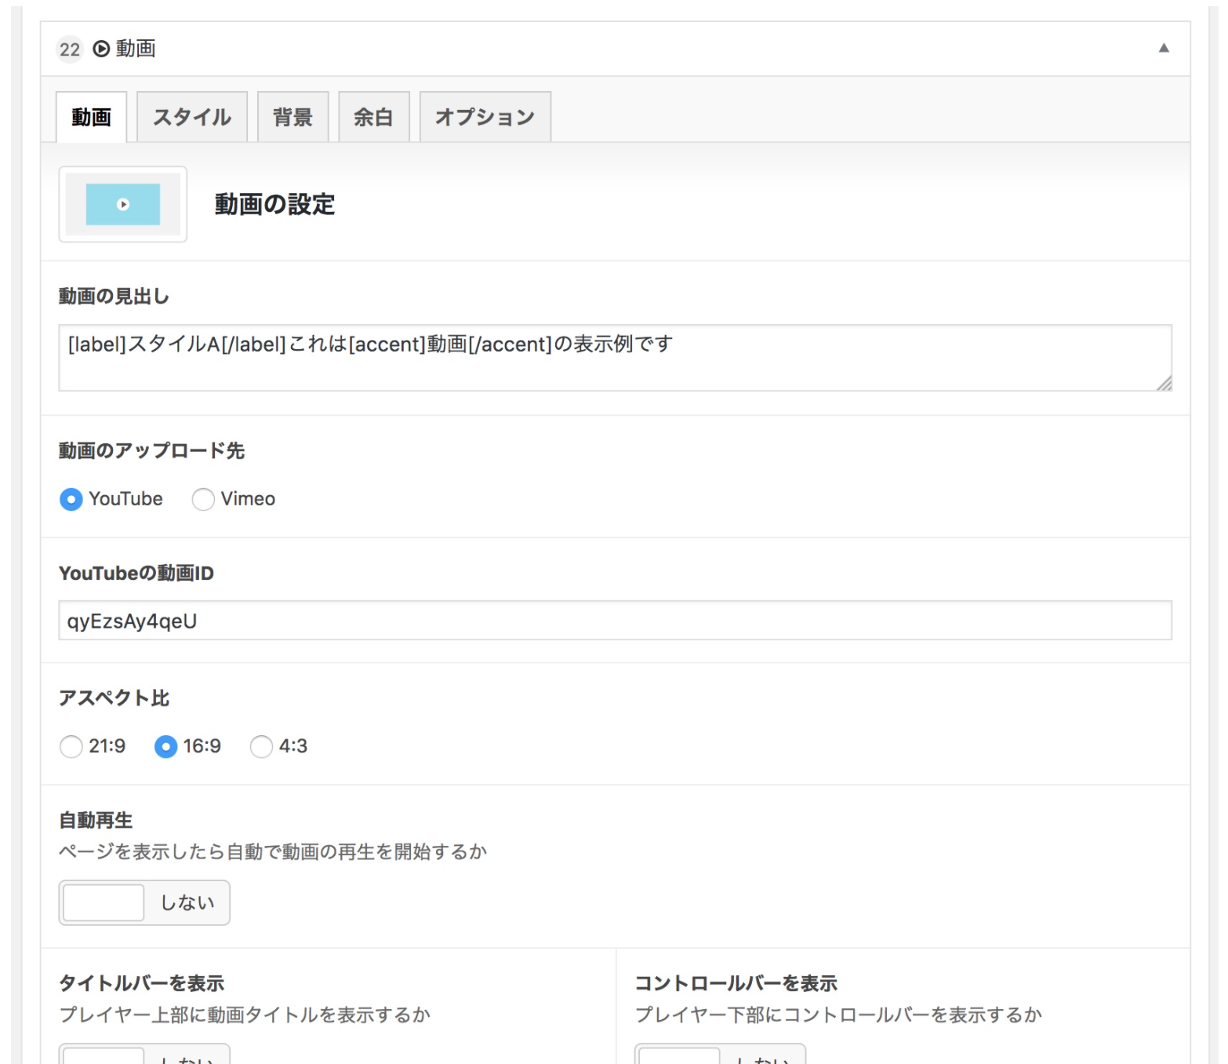This screenshot has width=1228, height=1064.
Task: Toggle the コントロールバーを表示 switch
Action: click(719, 1054)
